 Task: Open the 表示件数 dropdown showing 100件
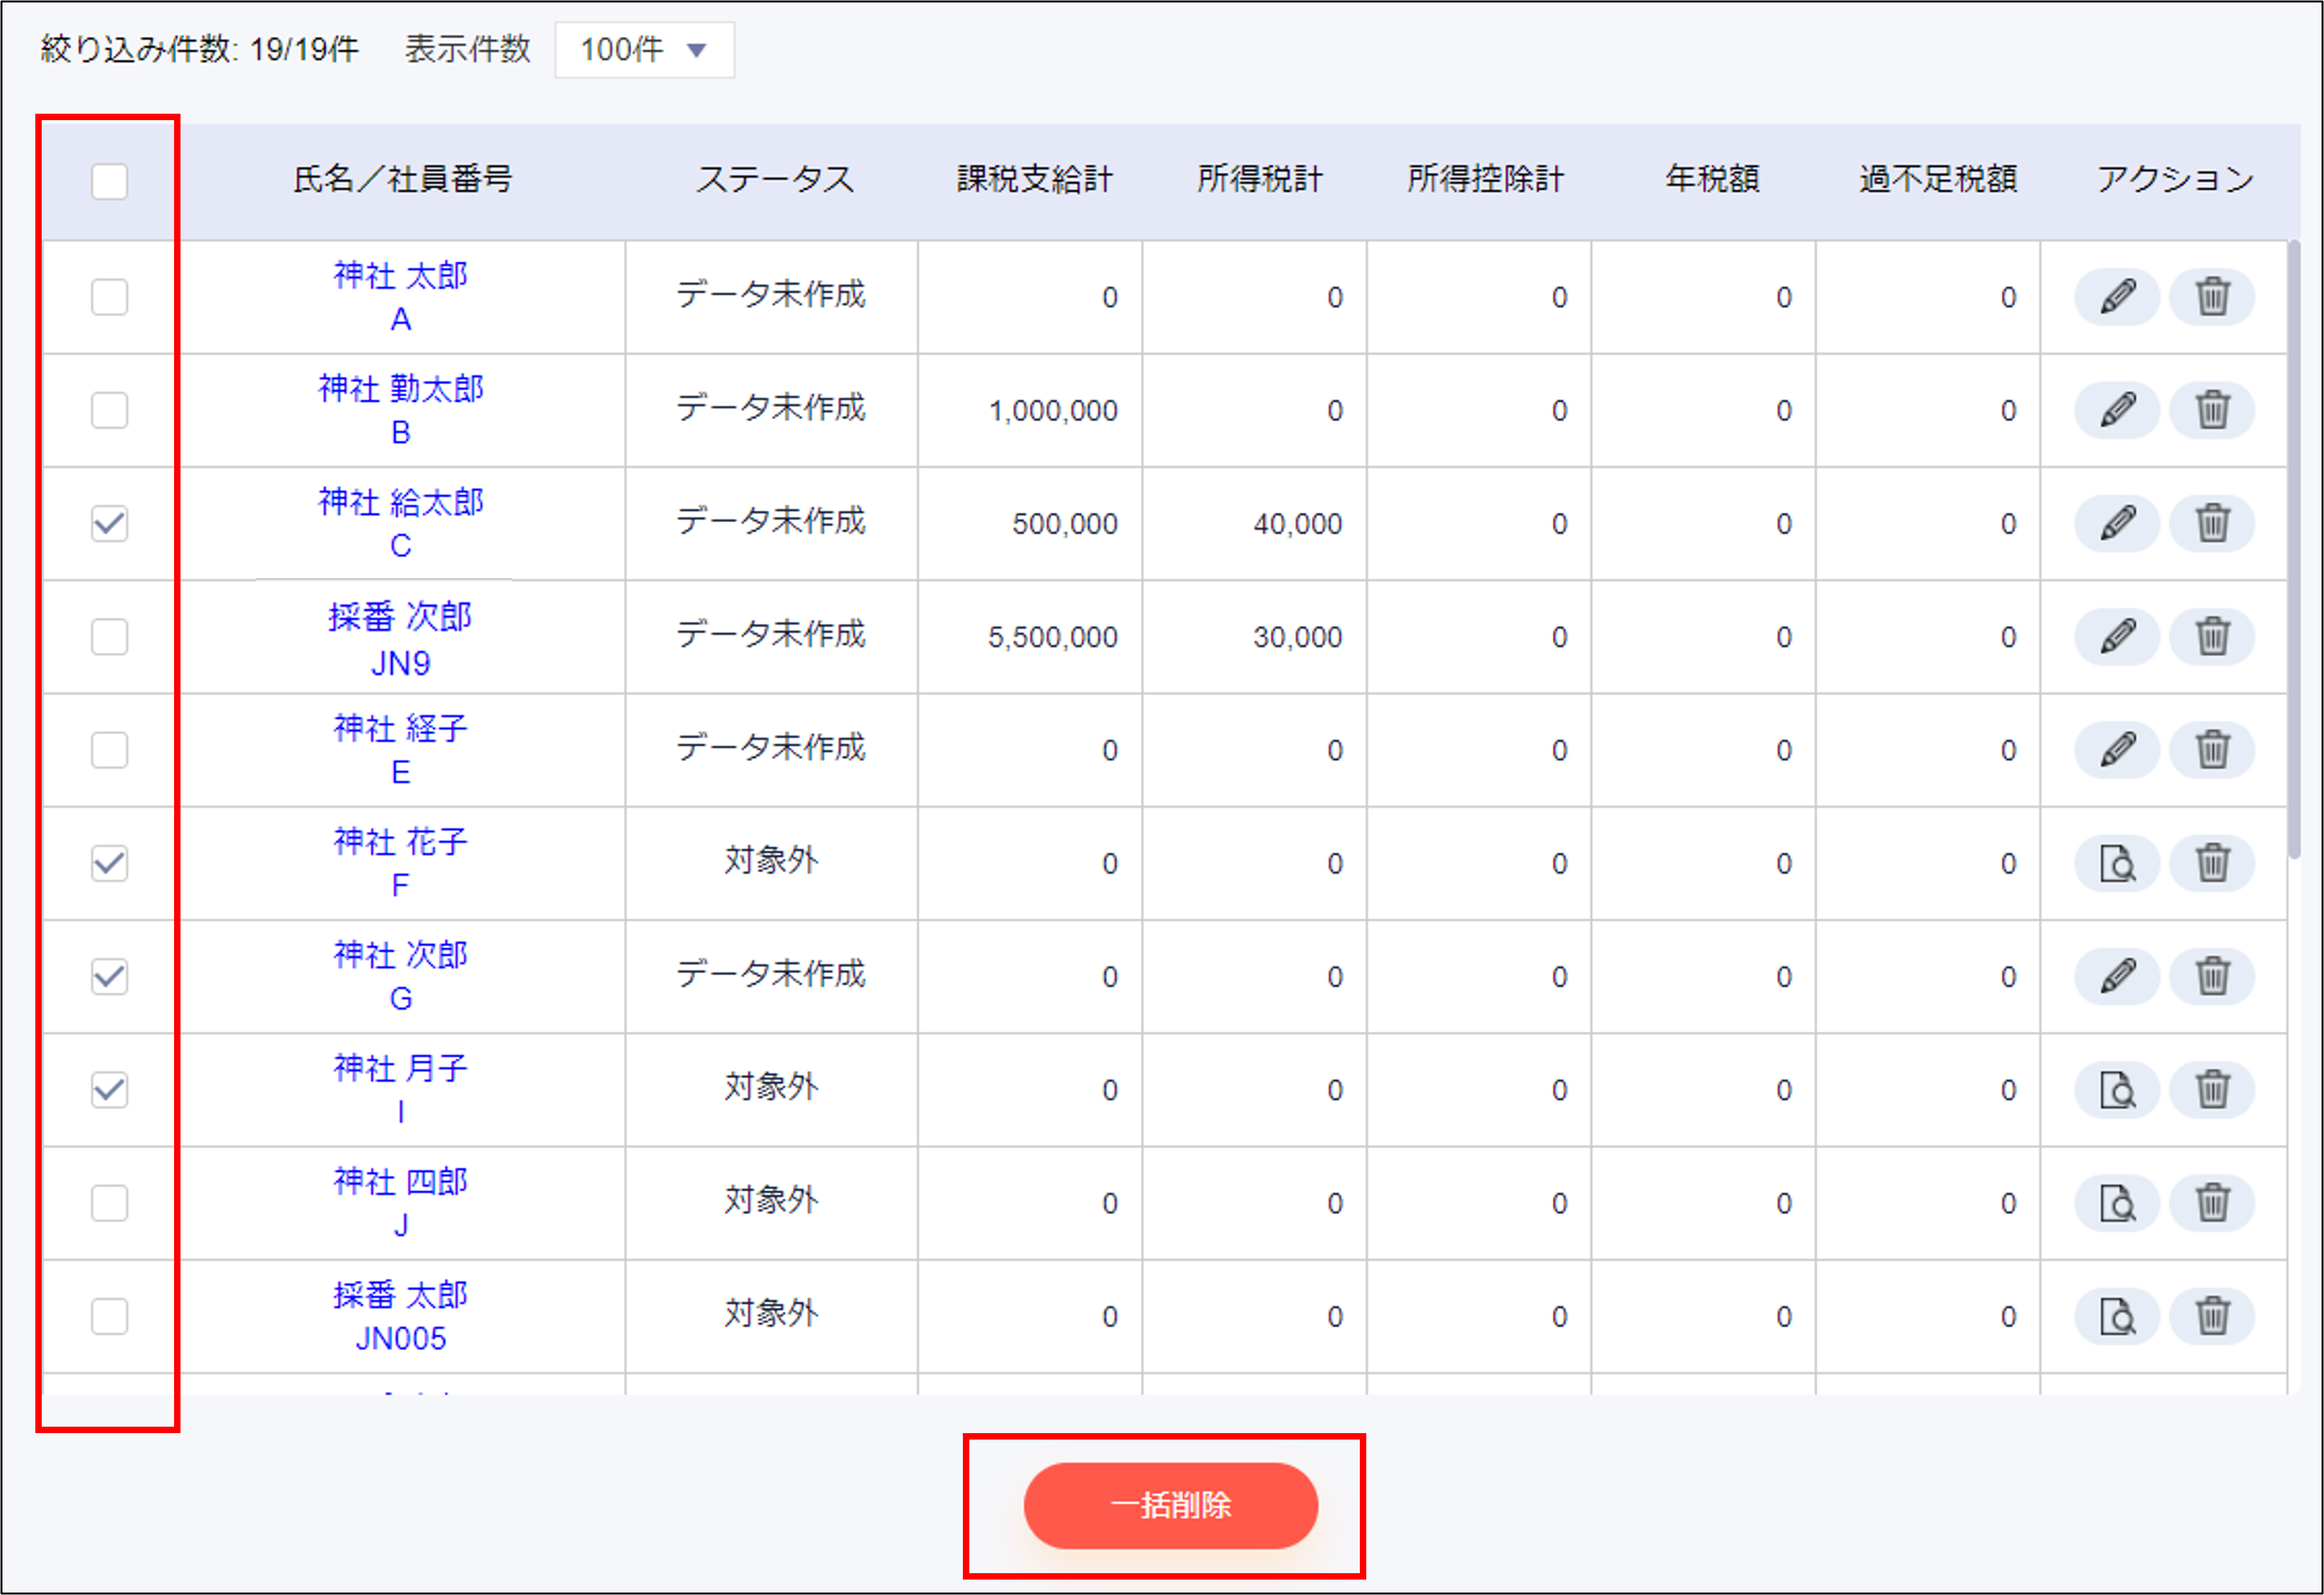[643, 48]
